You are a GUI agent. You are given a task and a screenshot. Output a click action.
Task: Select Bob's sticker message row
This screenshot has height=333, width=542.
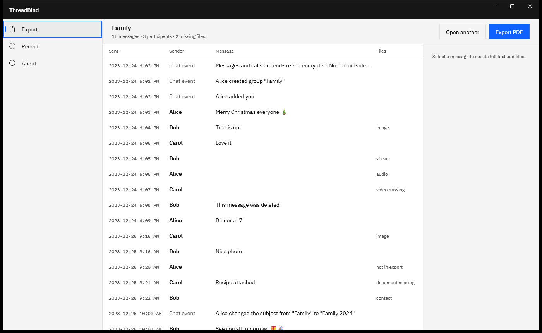[x=262, y=159]
